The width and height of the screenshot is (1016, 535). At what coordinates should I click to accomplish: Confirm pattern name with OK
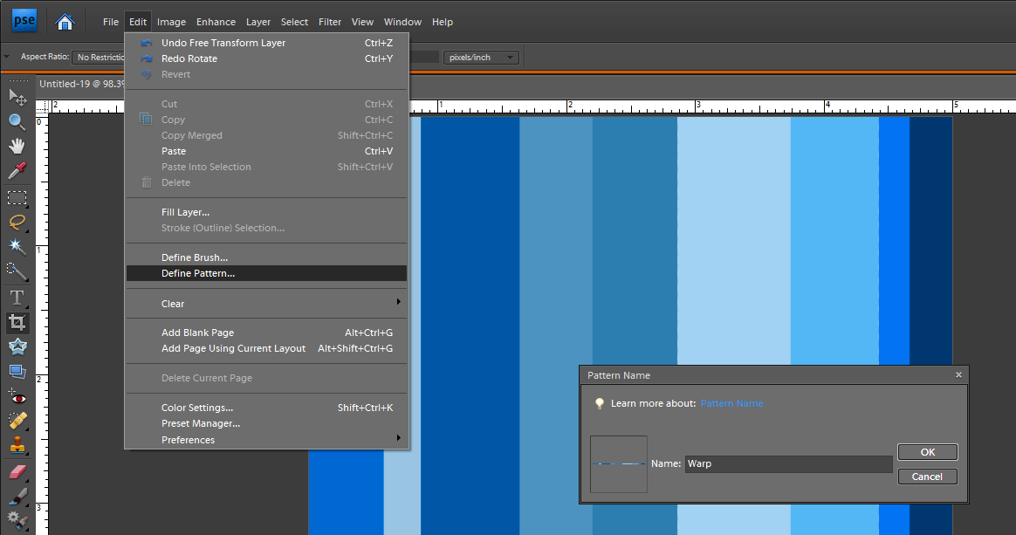927,452
